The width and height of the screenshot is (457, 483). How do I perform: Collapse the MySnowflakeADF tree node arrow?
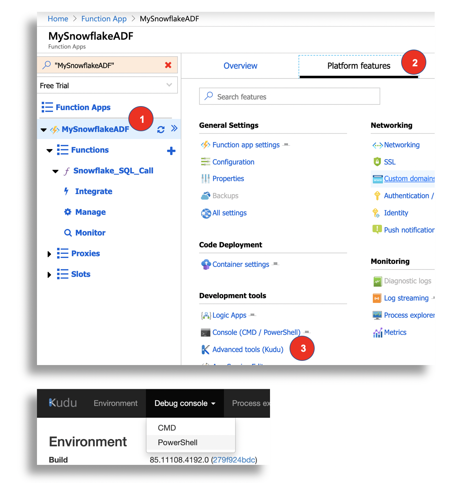click(44, 129)
